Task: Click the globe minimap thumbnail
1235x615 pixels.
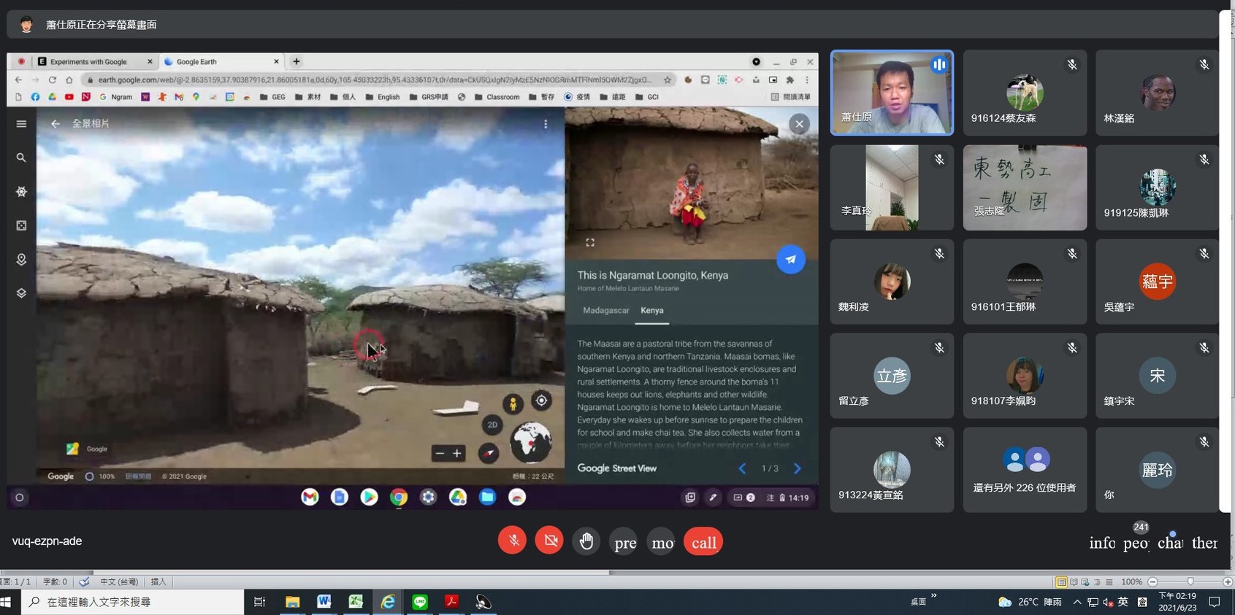Action: 530,442
